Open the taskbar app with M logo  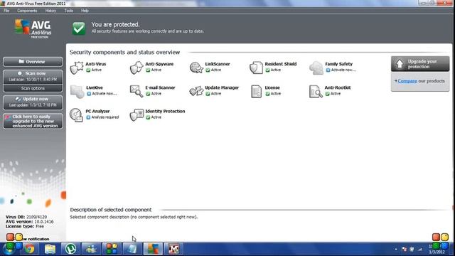click(x=173, y=249)
